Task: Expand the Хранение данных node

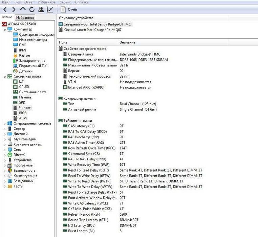Action: point(5,145)
